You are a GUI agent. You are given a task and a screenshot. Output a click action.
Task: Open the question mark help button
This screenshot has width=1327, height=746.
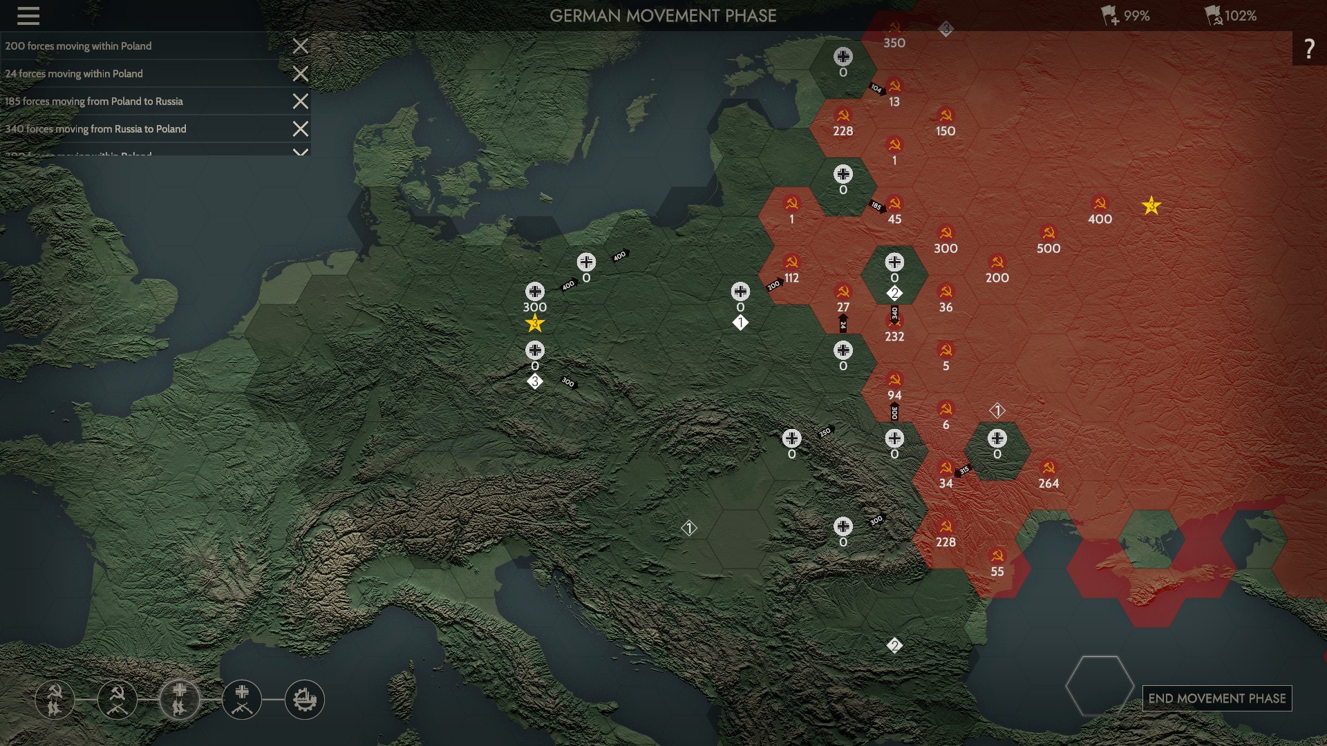(1308, 48)
